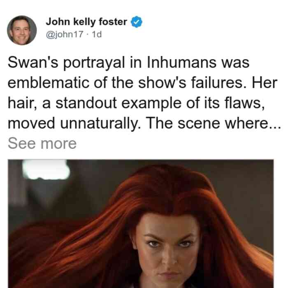Open John kelly foster's profile picture
Screen dimensions: 288x288
pyautogui.click(x=22, y=30)
